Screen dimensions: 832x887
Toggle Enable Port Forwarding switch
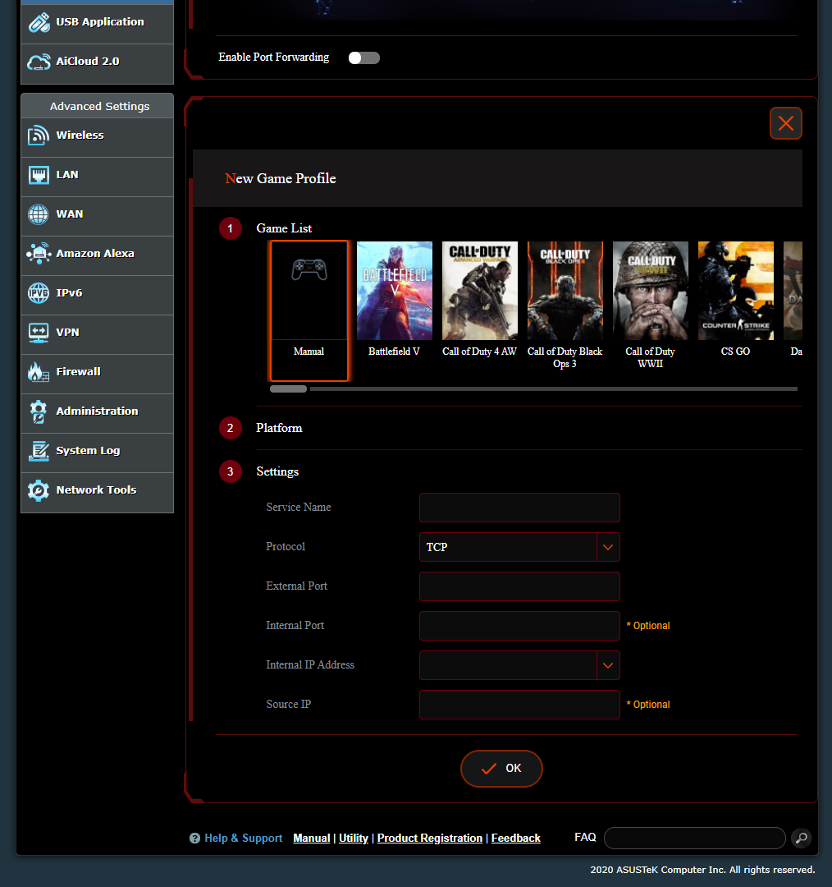(364, 57)
